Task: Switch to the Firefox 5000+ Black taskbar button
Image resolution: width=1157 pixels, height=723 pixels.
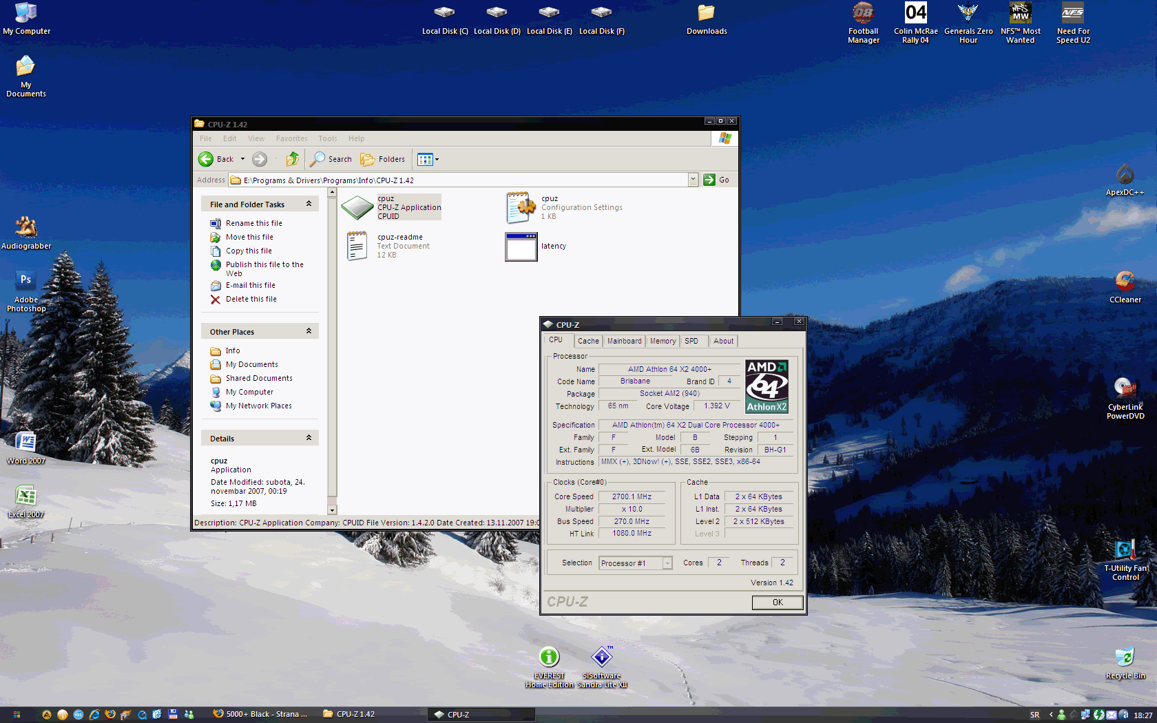Action: [x=260, y=714]
